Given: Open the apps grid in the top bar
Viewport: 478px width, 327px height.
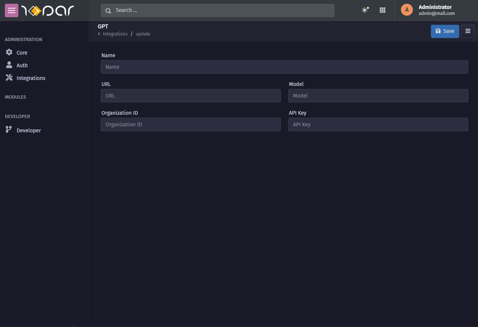Looking at the screenshot, I should (382, 10).
